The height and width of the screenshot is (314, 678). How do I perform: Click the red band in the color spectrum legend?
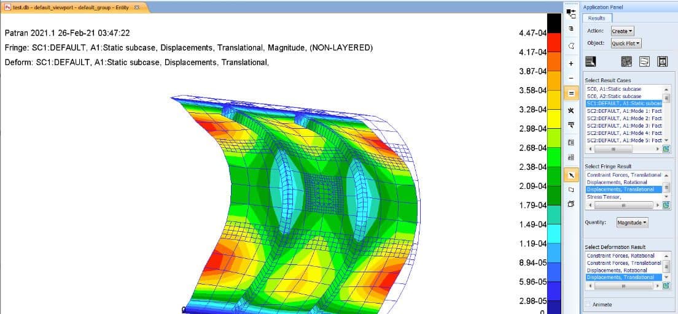click(x=554, y=42)
